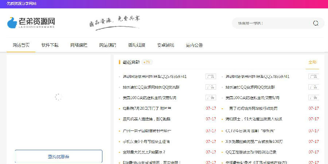The image size is (328, 164).
Task: Click the 老弟资源网 site logo
Action: pos(31,23)
